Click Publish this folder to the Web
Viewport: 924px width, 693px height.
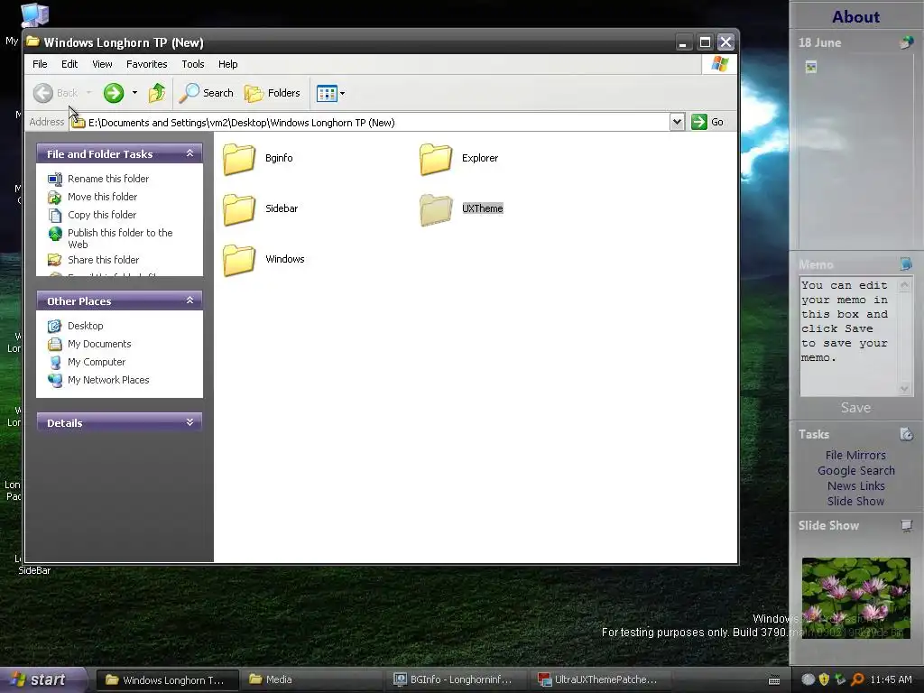click(x=120, y=238)
